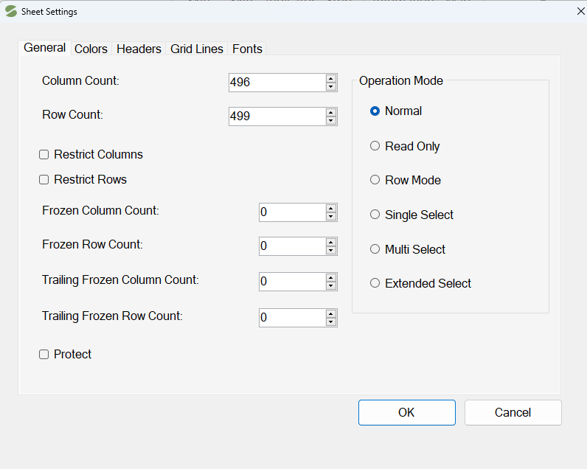Increment Trailing Frozen Column Count up arrow
The image size is (587, 469).
click(331, 277)
